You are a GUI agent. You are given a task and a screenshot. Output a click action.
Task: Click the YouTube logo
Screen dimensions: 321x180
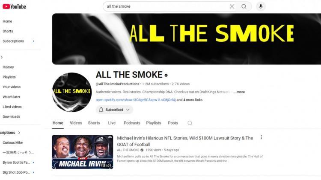(14, 6)
